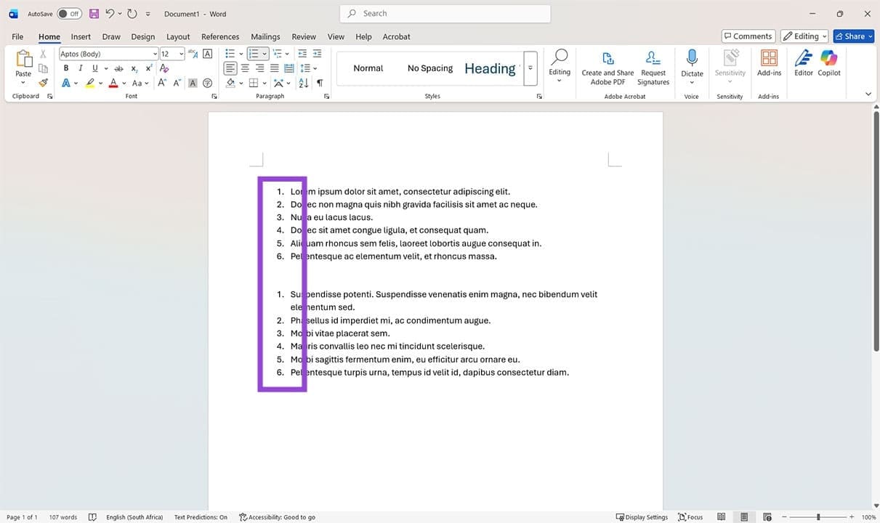Click inside the Search box
The width and height of the screenshot is (880, 523).
coord(444,13)
